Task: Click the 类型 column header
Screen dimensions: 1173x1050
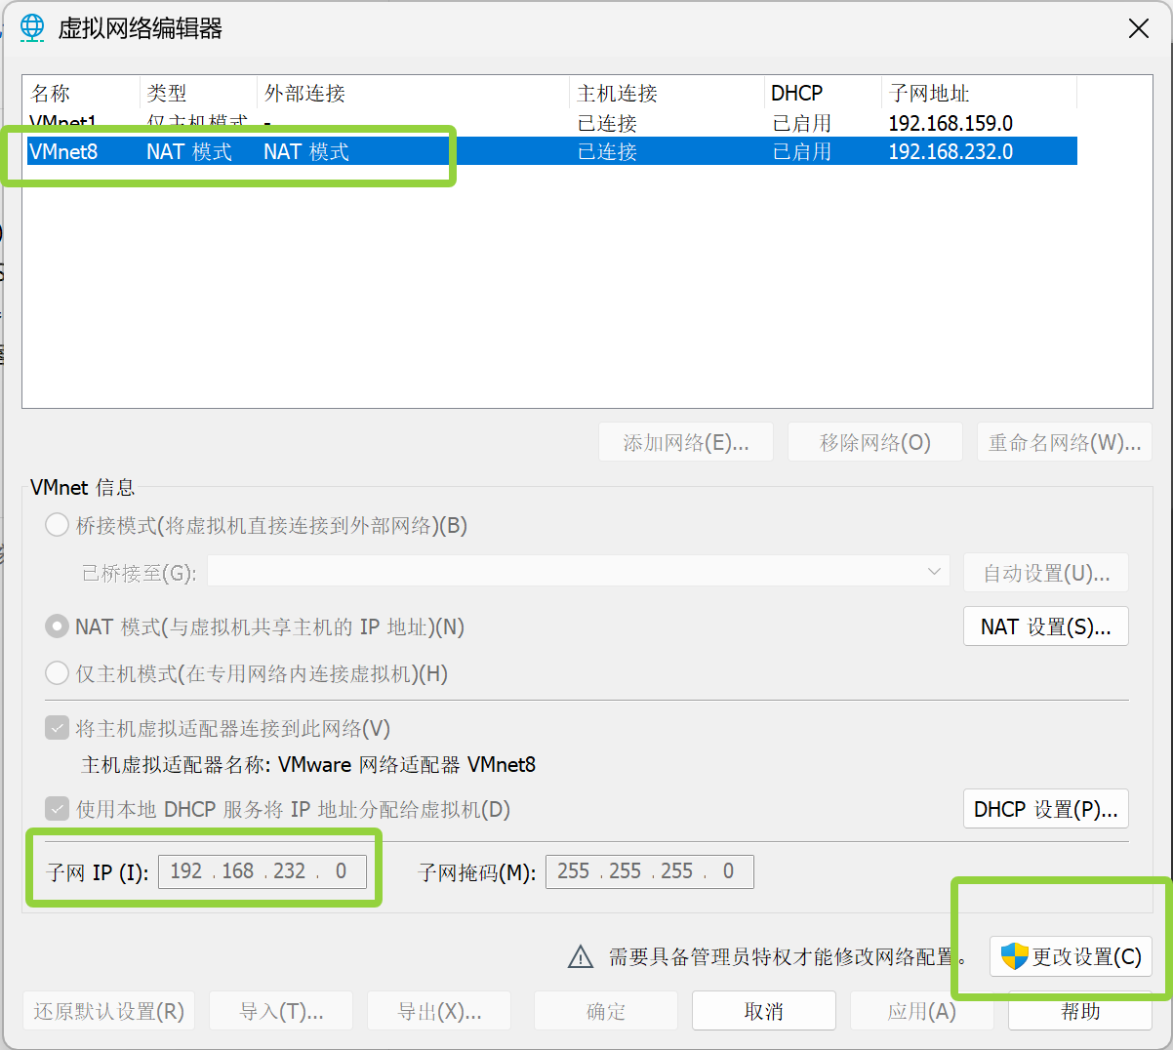Action: (x=198, y=94)
